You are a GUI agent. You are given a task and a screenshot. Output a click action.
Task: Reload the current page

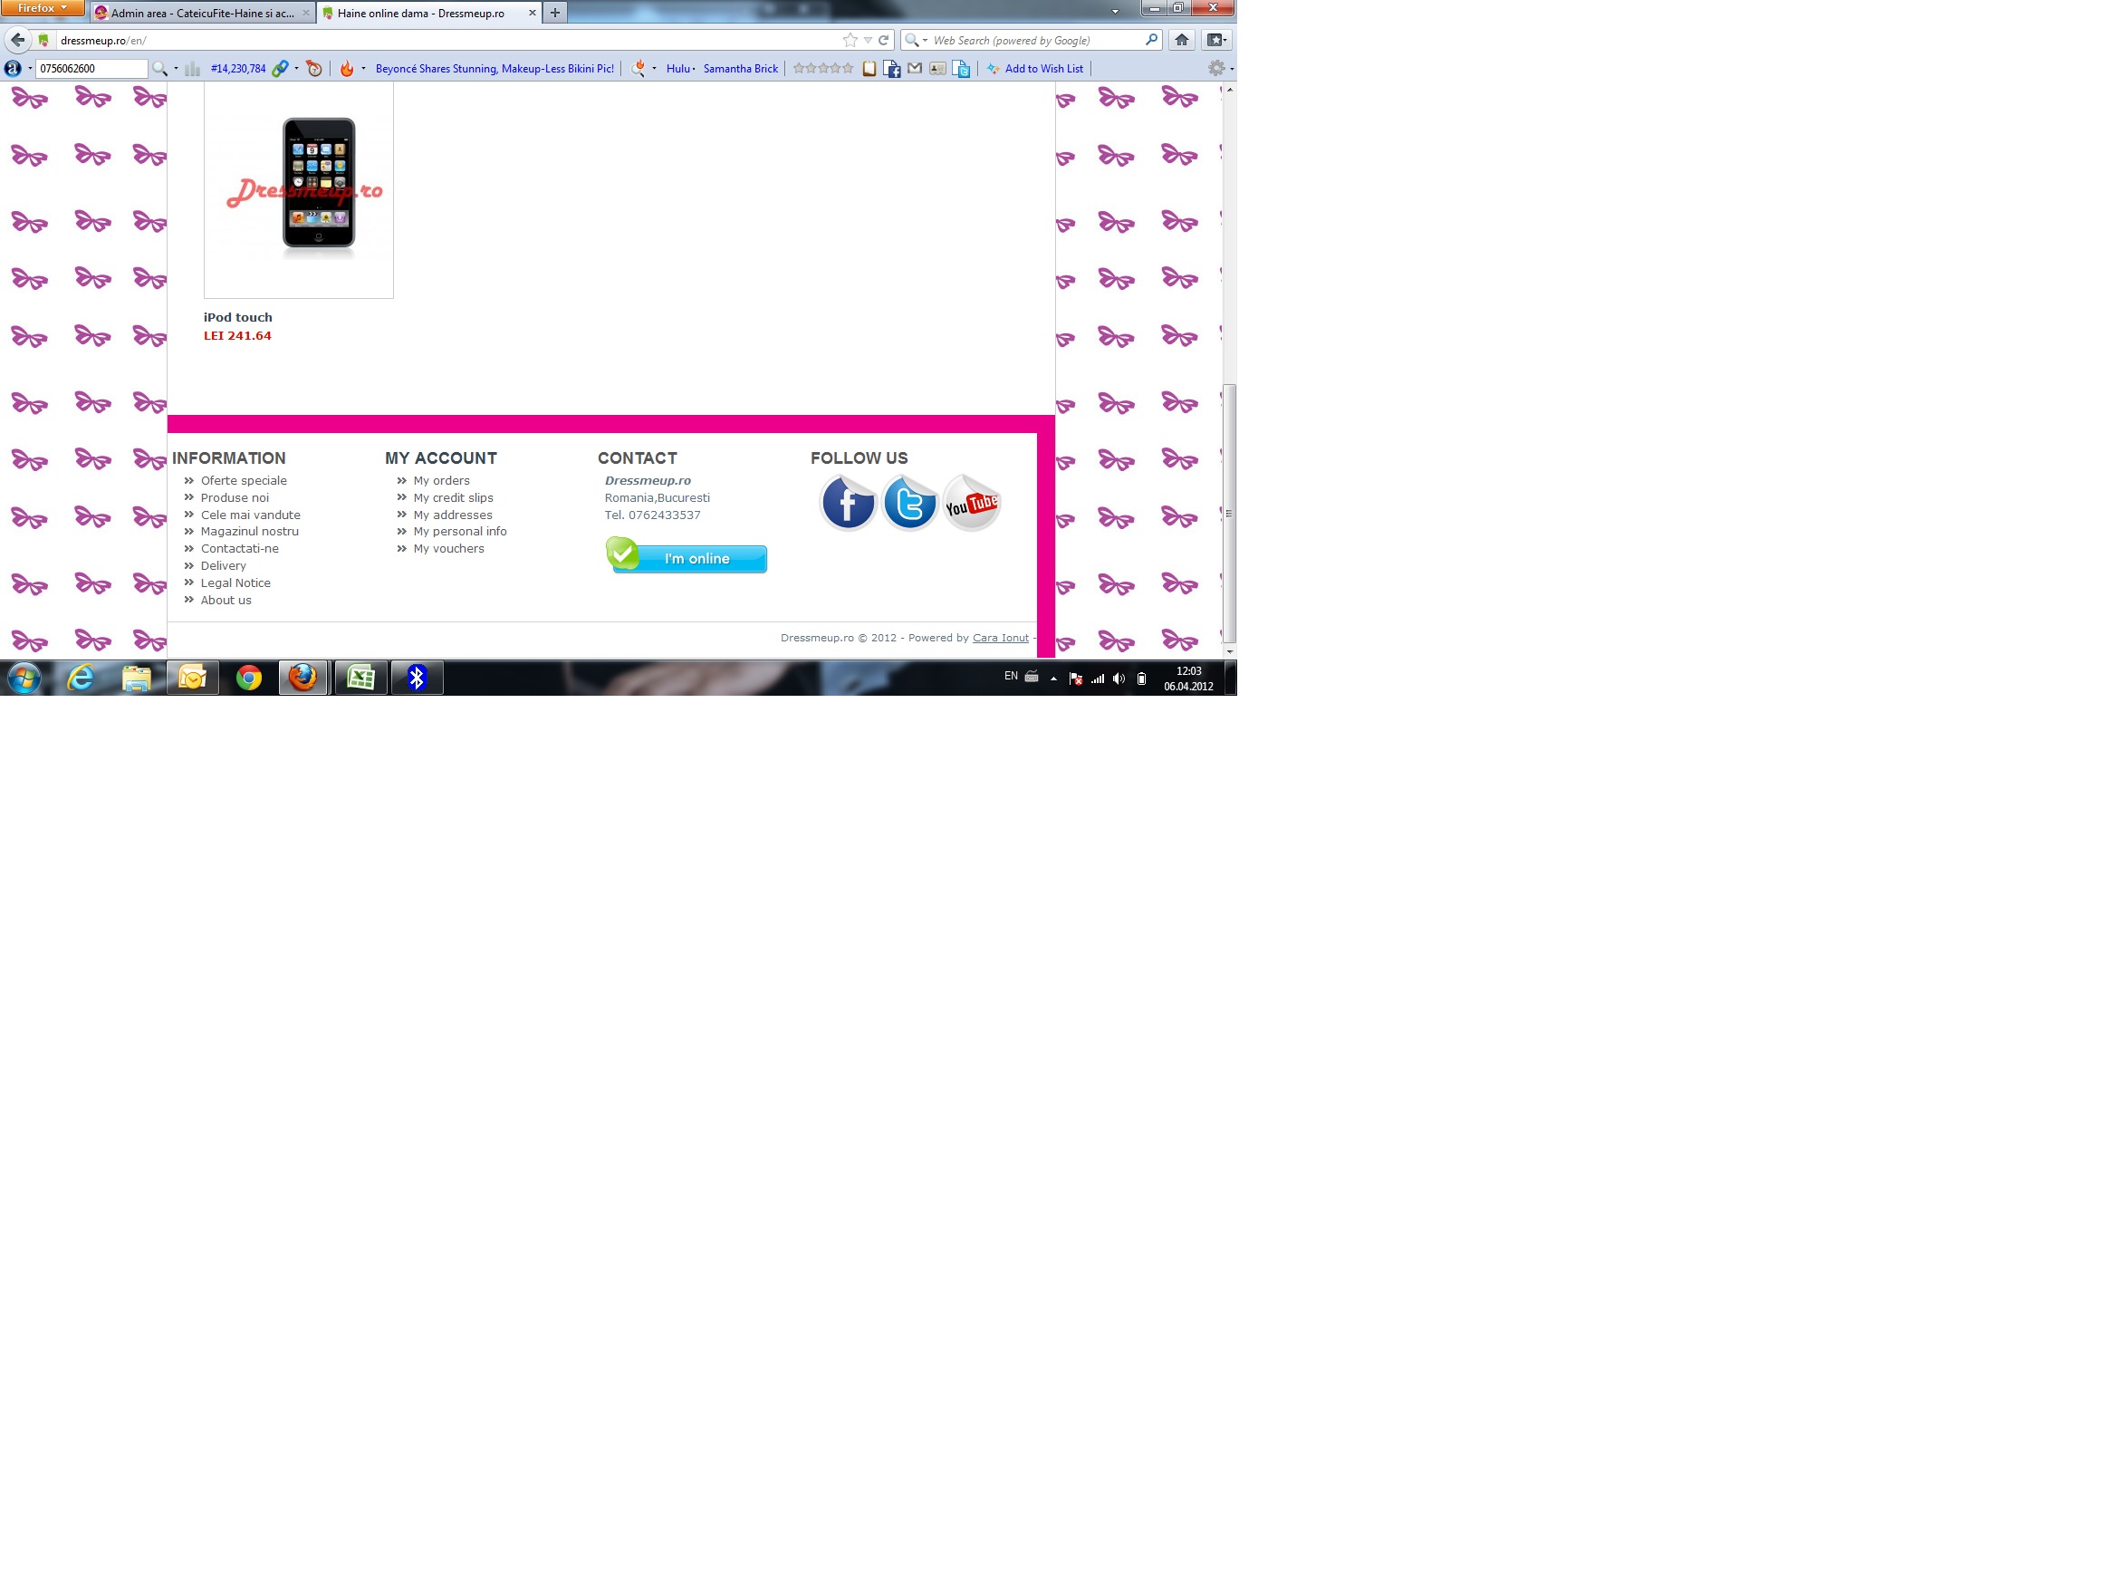coord(884,40)
